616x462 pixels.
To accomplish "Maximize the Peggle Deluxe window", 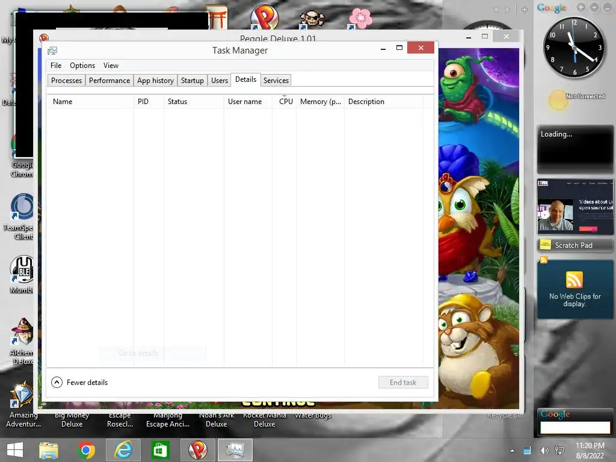I will [485, 36].
